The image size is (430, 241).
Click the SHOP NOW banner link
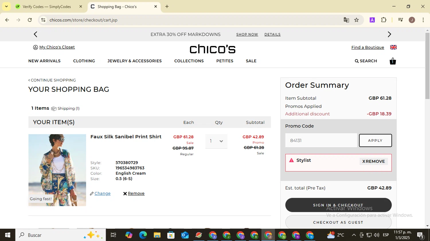(x=247, y=35)
